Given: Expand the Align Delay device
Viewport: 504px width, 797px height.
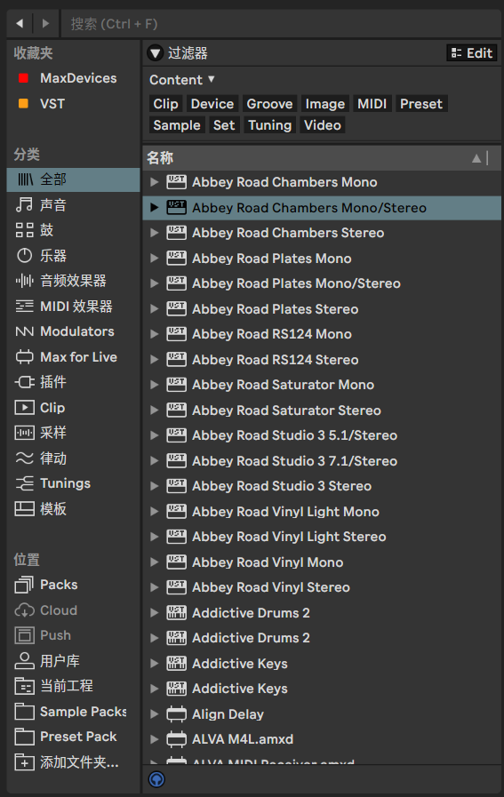Looking at the screenshot, I should (154, 714).
